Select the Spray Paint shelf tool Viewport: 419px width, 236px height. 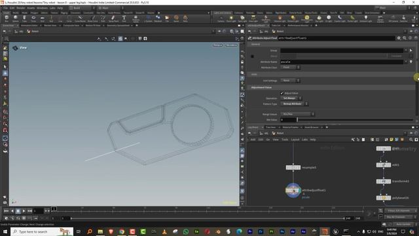113,18
